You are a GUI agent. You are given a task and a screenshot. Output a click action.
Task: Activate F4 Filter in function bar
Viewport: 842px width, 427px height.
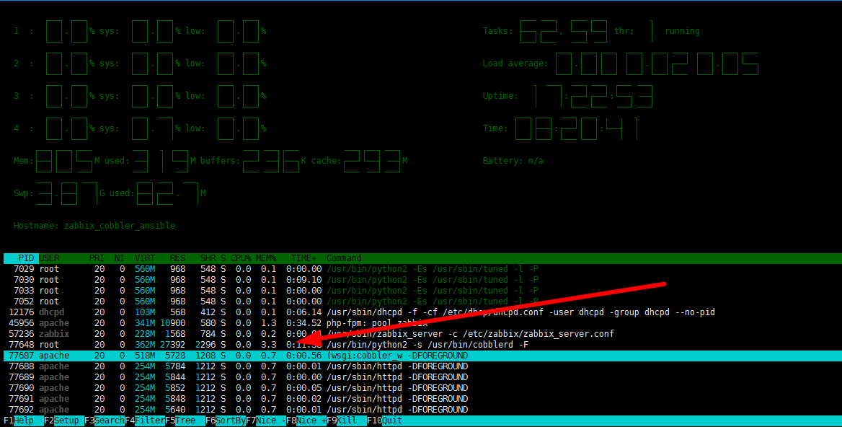click(x=144, y=421)
